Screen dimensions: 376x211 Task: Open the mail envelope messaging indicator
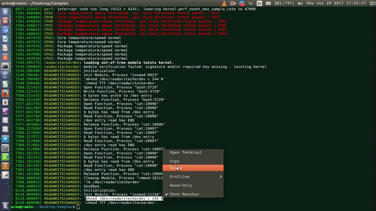[268, 3]
